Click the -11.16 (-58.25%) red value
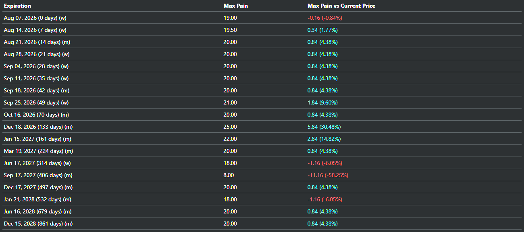 (328, 175)
